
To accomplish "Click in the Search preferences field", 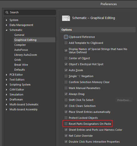I will coord(30,12).
